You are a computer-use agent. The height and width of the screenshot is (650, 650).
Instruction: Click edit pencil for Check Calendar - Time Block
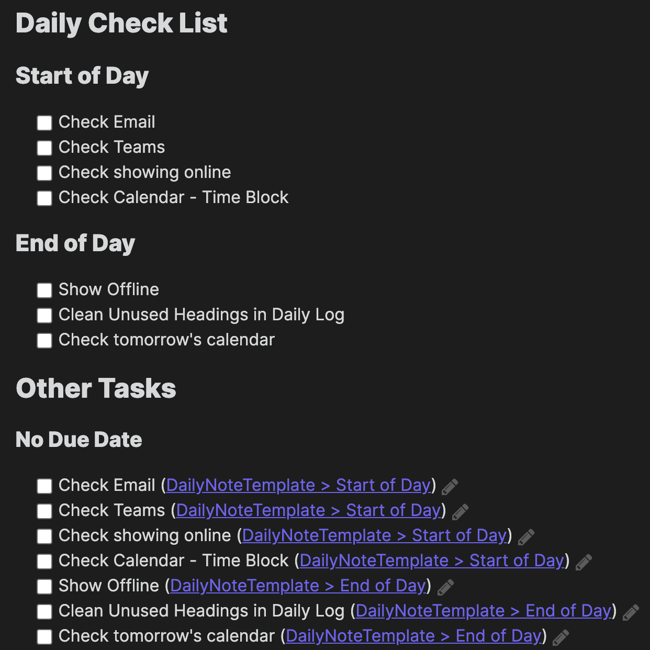click(x=583, y=562)
